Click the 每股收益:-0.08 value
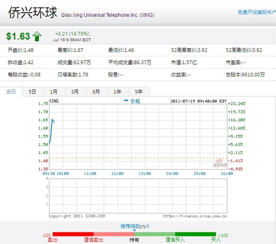 pyautogui.click(x=24, y=74)
